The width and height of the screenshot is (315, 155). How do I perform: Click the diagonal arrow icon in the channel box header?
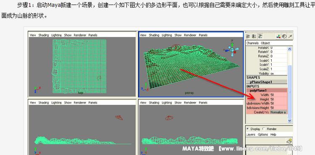pos(290,36)
